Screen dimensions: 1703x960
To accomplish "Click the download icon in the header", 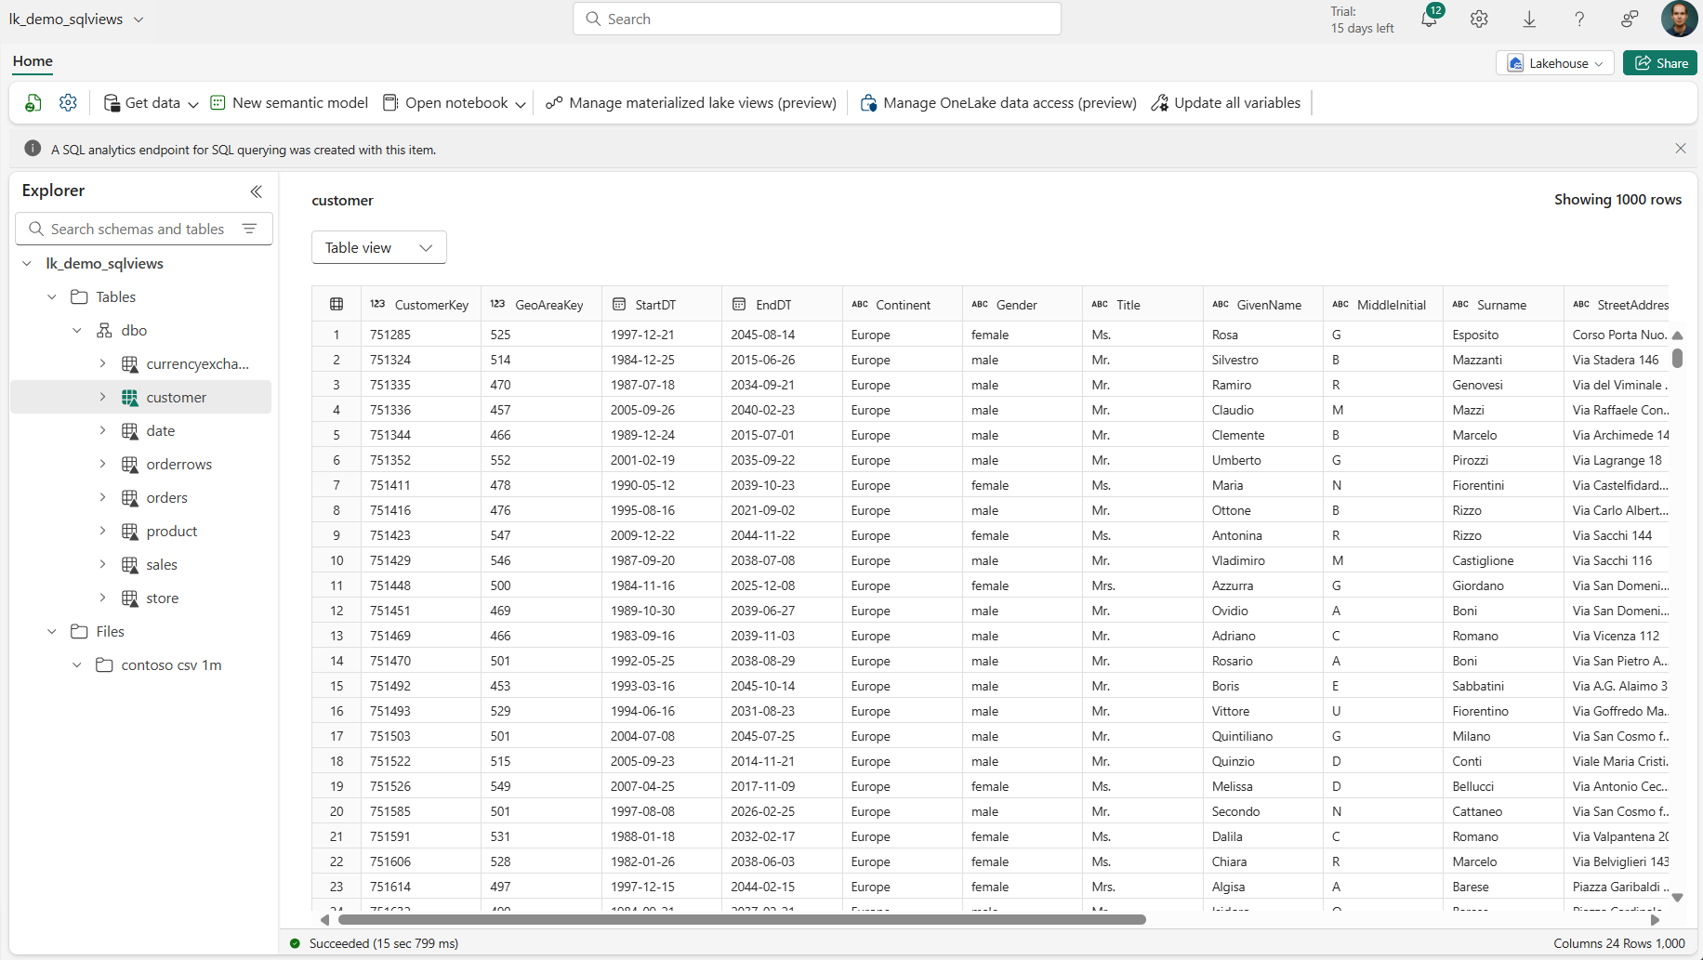I will pyautogui.click(x=1529, y=19).
